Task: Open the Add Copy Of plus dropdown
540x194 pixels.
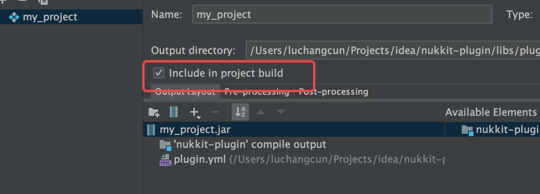Action: tap(195, 113)
